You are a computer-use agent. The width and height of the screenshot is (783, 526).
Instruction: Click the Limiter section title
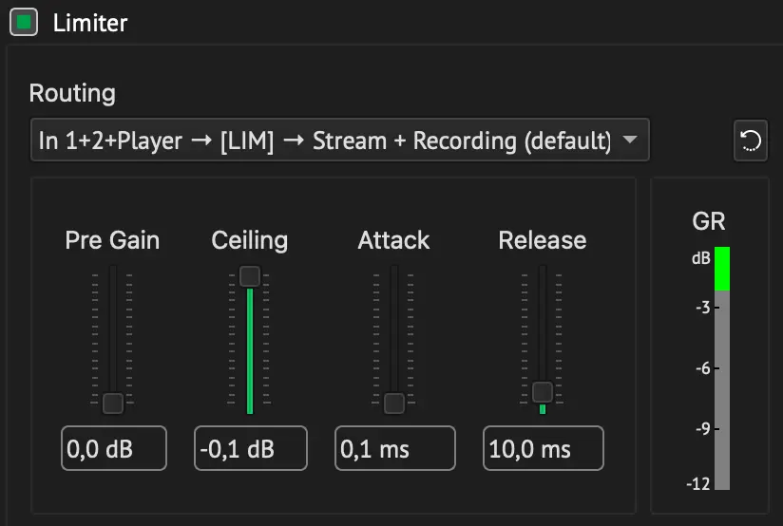click(90, 23)
